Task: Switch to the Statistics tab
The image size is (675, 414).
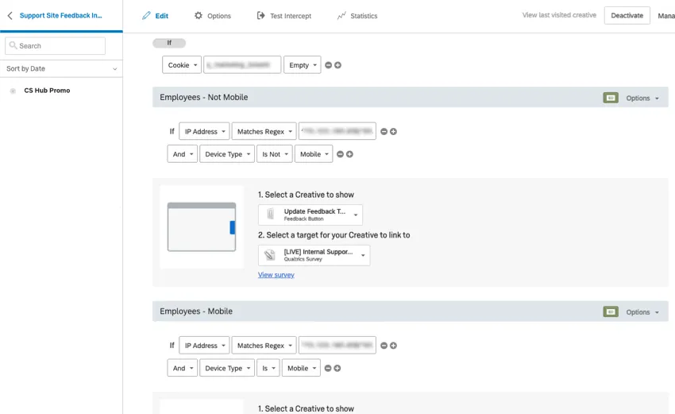Action: click(357, 16)
